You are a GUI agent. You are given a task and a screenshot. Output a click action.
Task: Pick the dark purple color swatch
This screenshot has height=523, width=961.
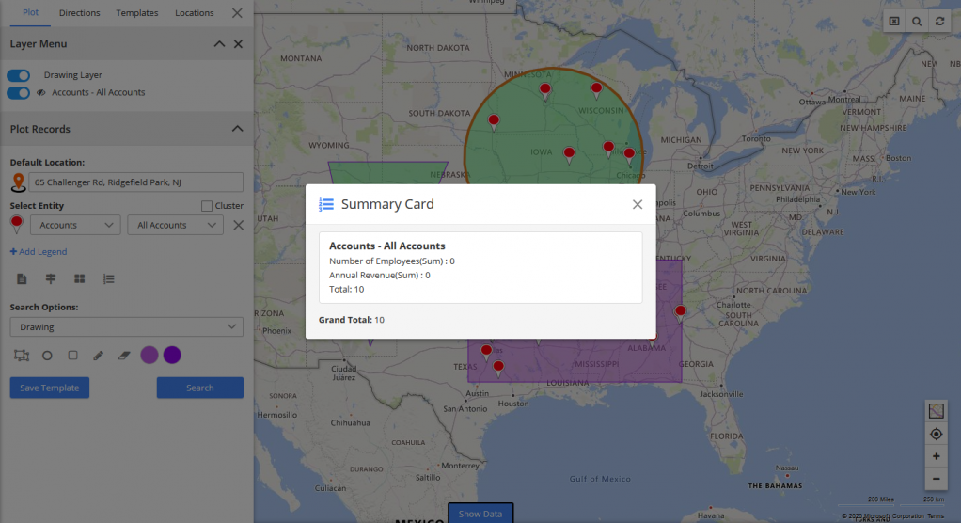(172, 355)
